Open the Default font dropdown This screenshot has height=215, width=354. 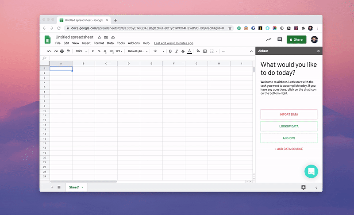pyautogui.click(x=138, y=51)
